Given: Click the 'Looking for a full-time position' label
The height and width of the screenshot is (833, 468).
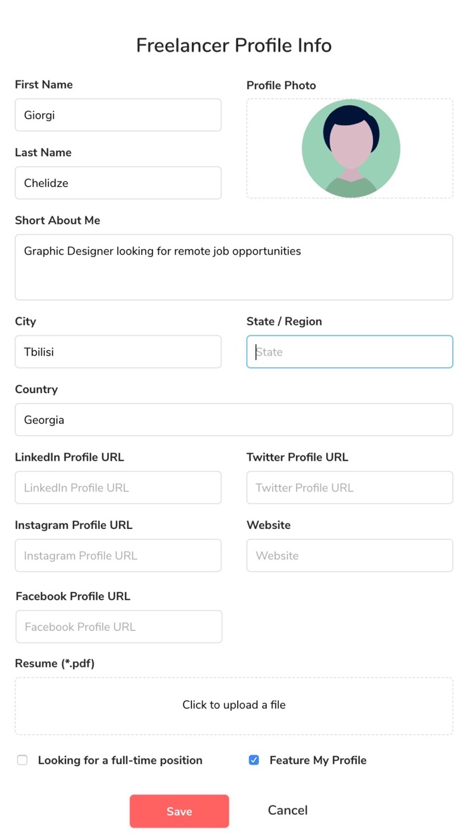Looking at the screenshot, I should click(120, 760).
